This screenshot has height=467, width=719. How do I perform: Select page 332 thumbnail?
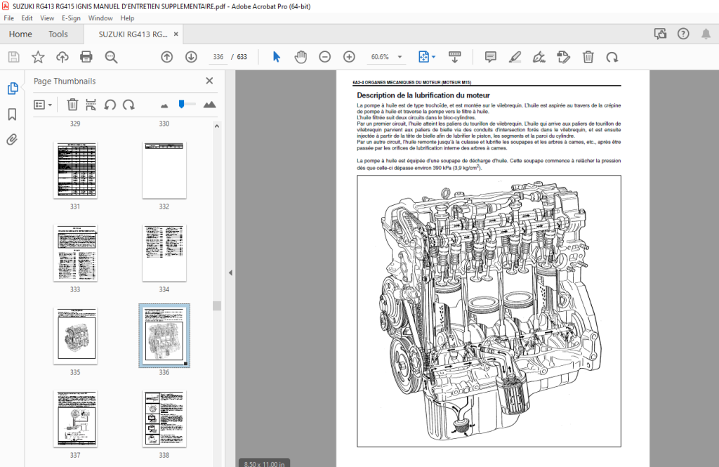coord(164,170)
